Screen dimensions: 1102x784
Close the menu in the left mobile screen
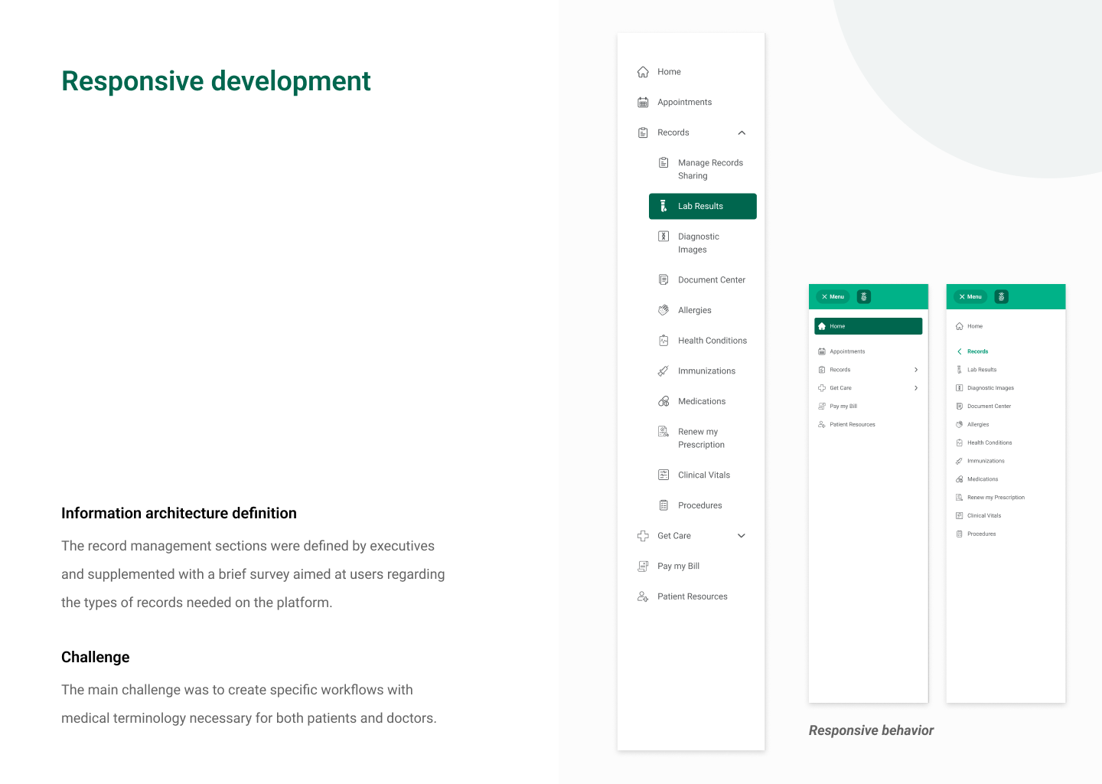pyautogui.click(x=833, y=297)
